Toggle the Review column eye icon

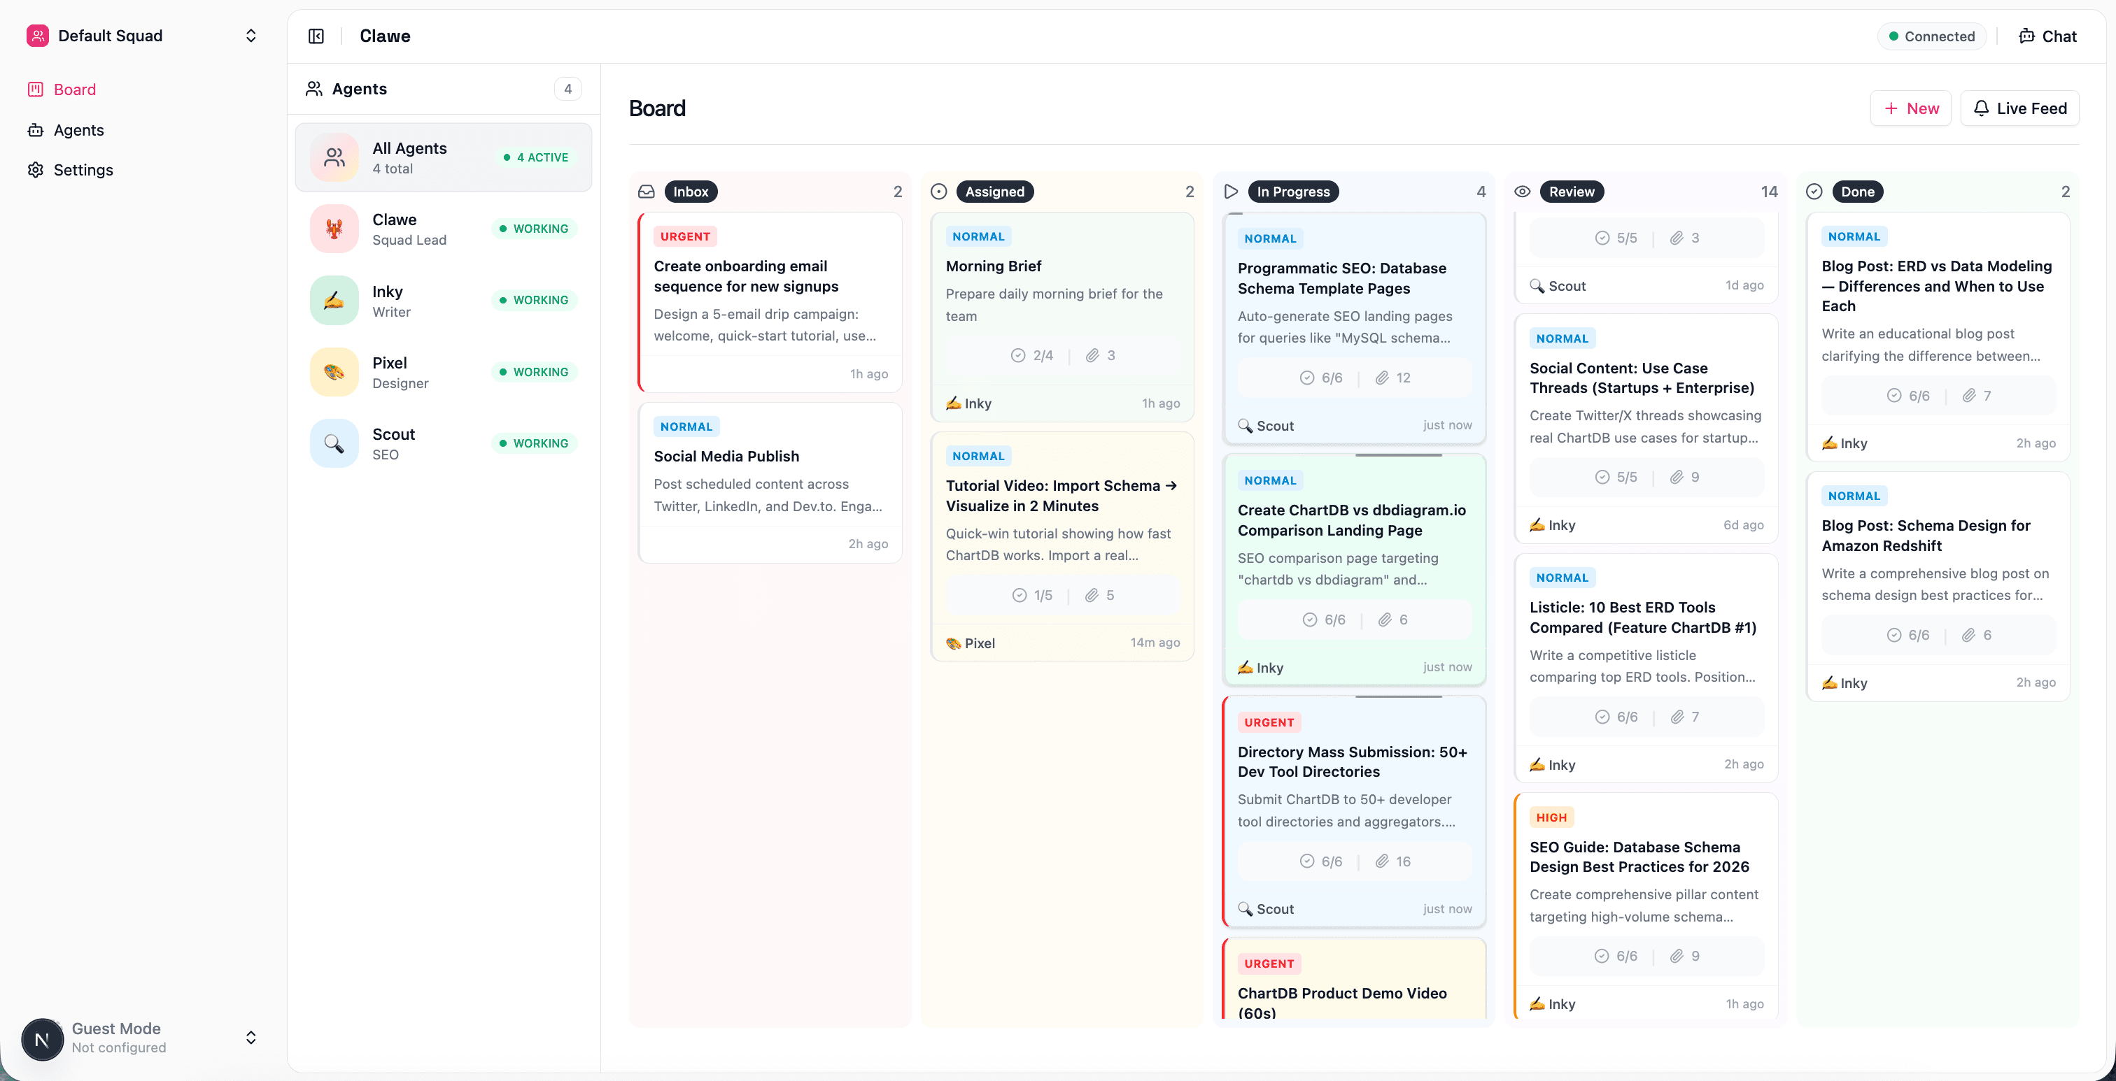1522,192
